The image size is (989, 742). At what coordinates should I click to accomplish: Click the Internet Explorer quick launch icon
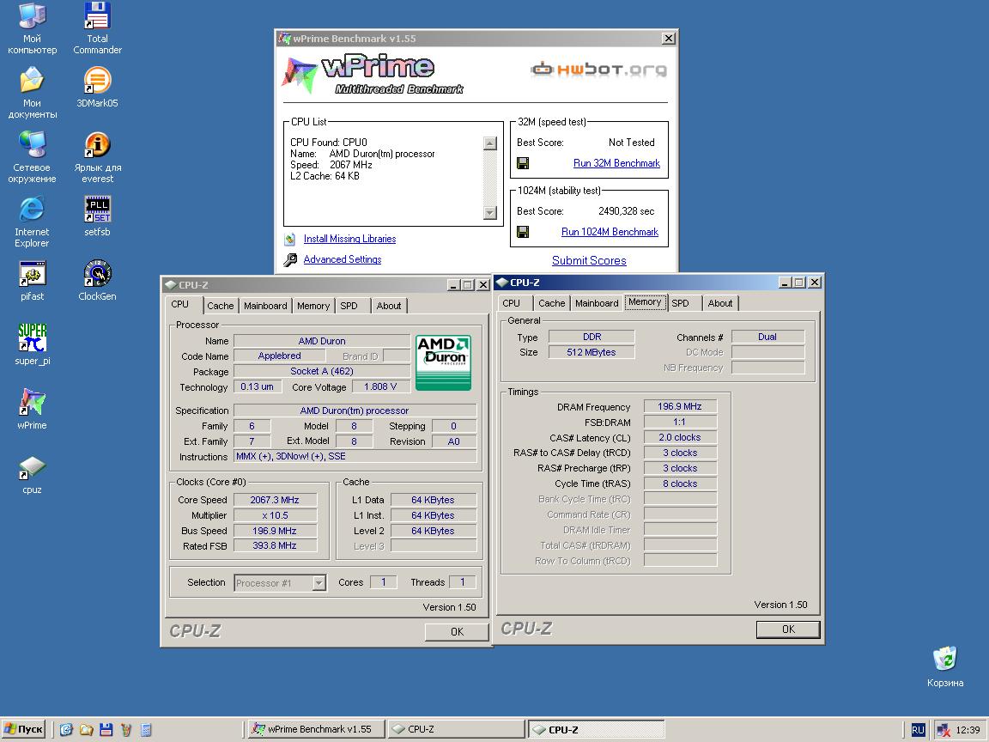click(x=66, y=729)
